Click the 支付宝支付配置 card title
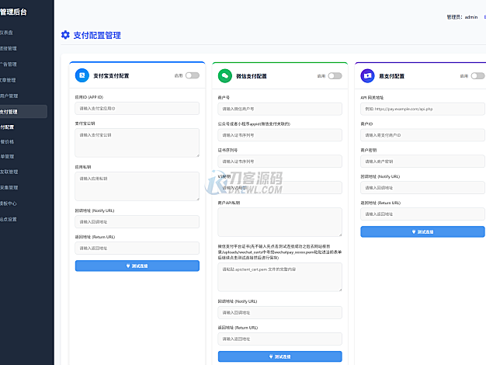 tap(111, 75)
